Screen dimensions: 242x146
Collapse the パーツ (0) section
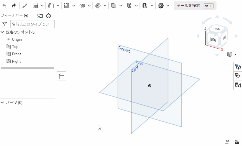pyautogui.click(x=3, y=102)
